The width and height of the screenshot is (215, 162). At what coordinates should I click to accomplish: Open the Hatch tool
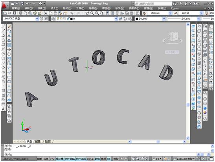click(x=3, y=91)
